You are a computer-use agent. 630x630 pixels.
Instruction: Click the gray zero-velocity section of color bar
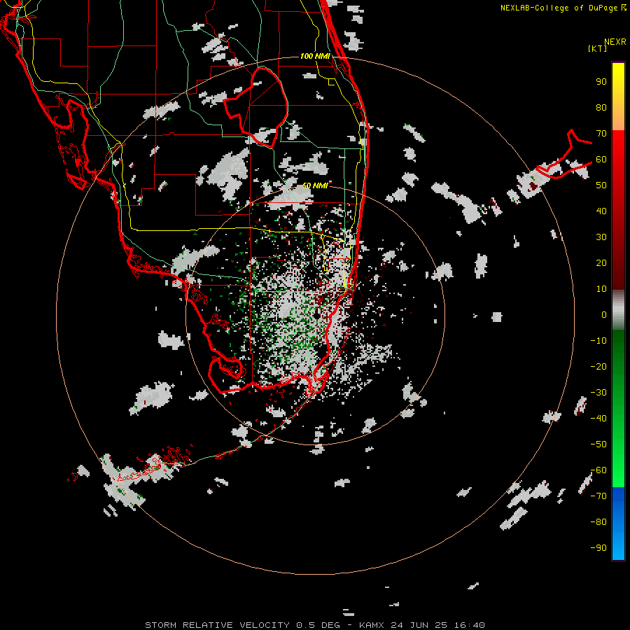point(618,309)
